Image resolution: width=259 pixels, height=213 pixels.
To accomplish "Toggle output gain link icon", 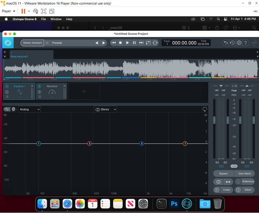I will coord(247,166).
